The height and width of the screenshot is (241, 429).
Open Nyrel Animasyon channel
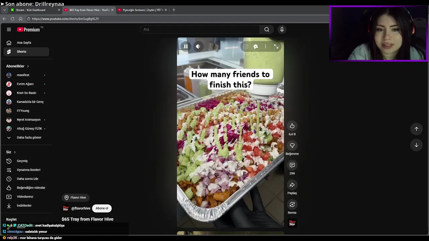coord(26,120)
